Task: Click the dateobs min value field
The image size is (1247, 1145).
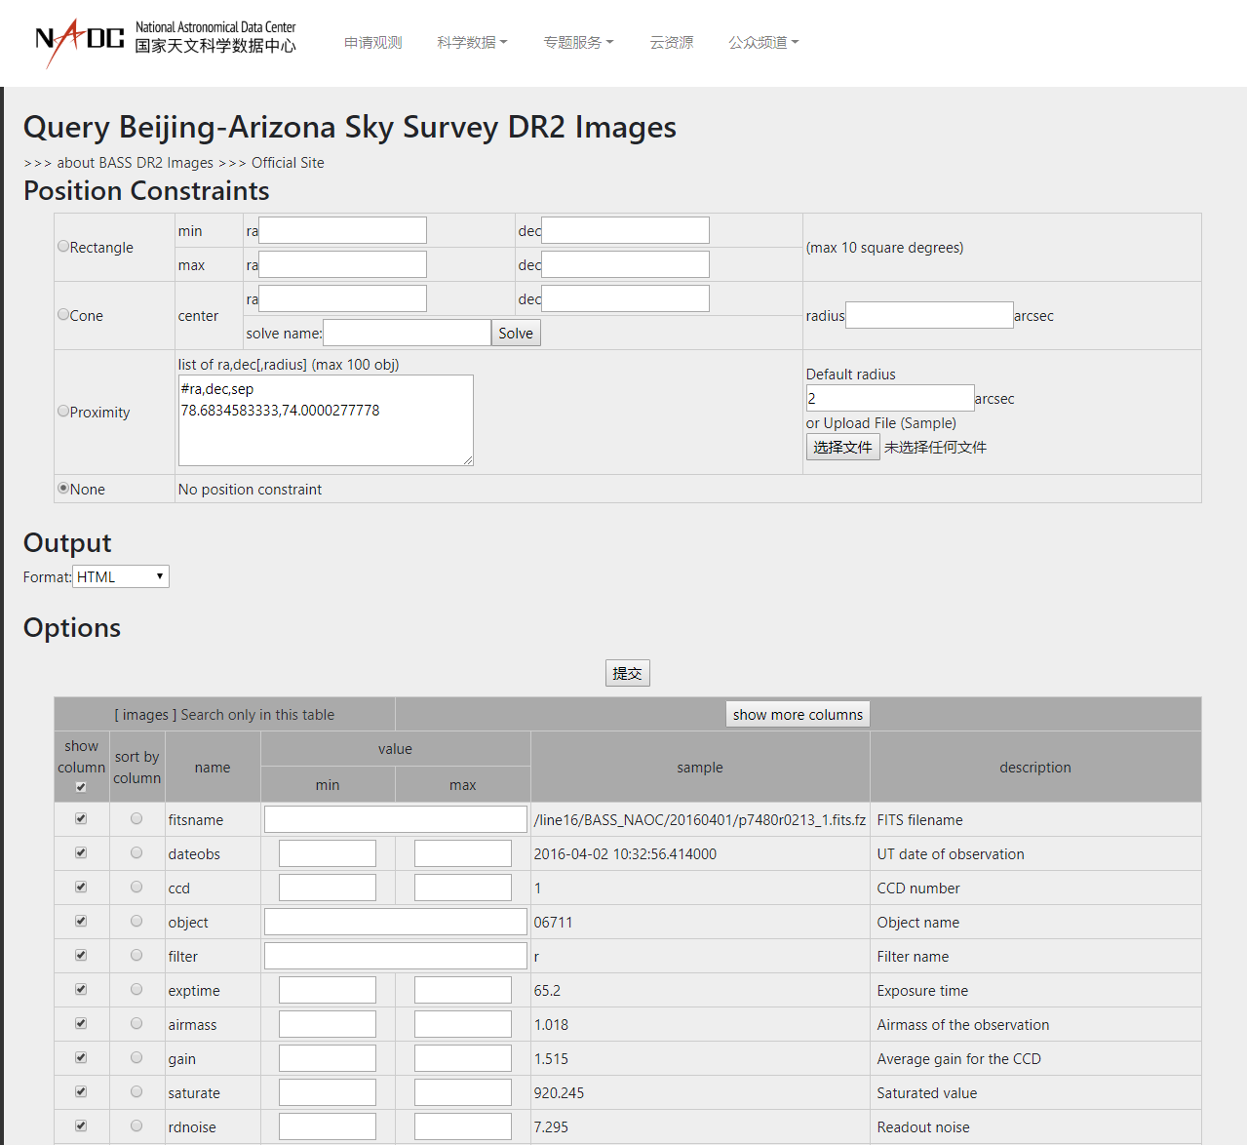Action: 328,853
